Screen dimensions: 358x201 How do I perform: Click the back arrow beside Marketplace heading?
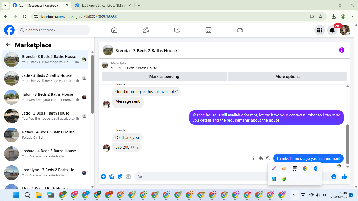8,45
